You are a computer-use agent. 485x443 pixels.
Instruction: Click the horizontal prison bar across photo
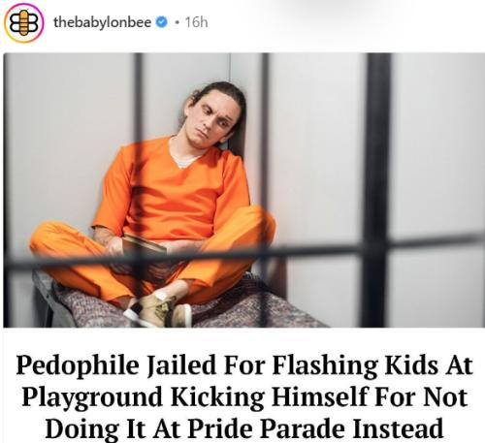pos(243,252)
